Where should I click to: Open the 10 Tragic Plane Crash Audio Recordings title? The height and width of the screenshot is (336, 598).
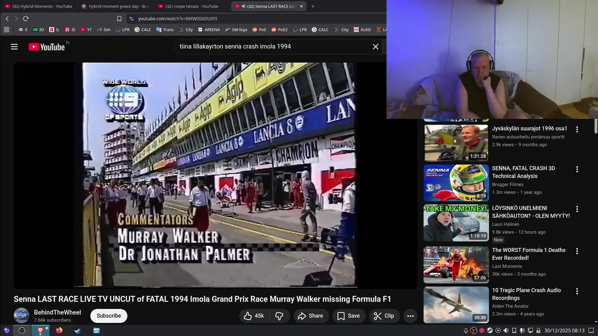point(527,294)
